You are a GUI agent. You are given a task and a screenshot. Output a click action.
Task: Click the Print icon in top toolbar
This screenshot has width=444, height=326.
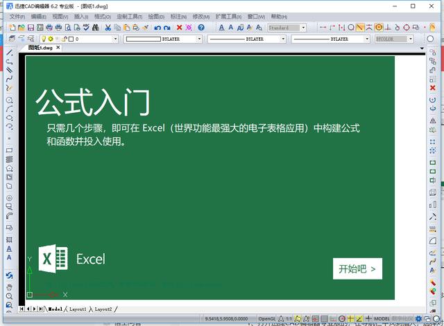58,28
